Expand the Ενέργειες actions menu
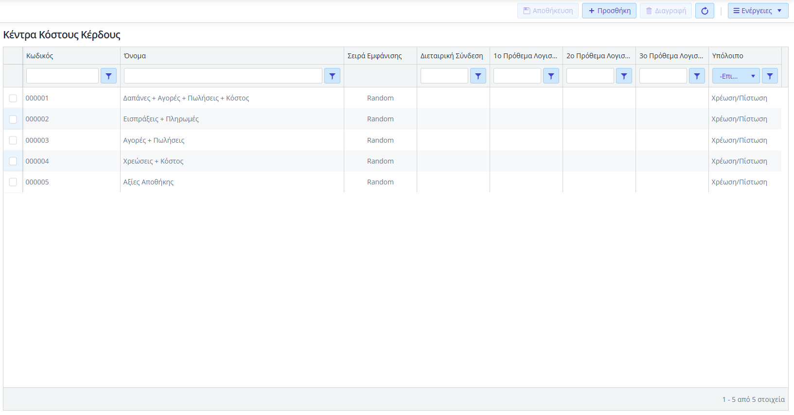 (x=758, y=11)
